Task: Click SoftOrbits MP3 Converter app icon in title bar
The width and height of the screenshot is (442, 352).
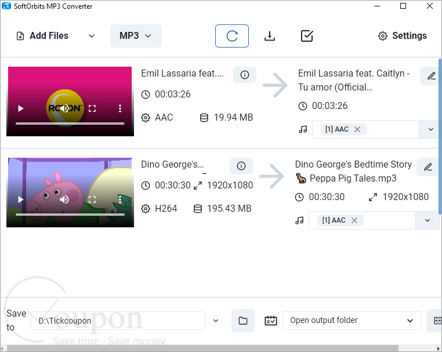Action: pyautogui.click(x=6, y=6)
